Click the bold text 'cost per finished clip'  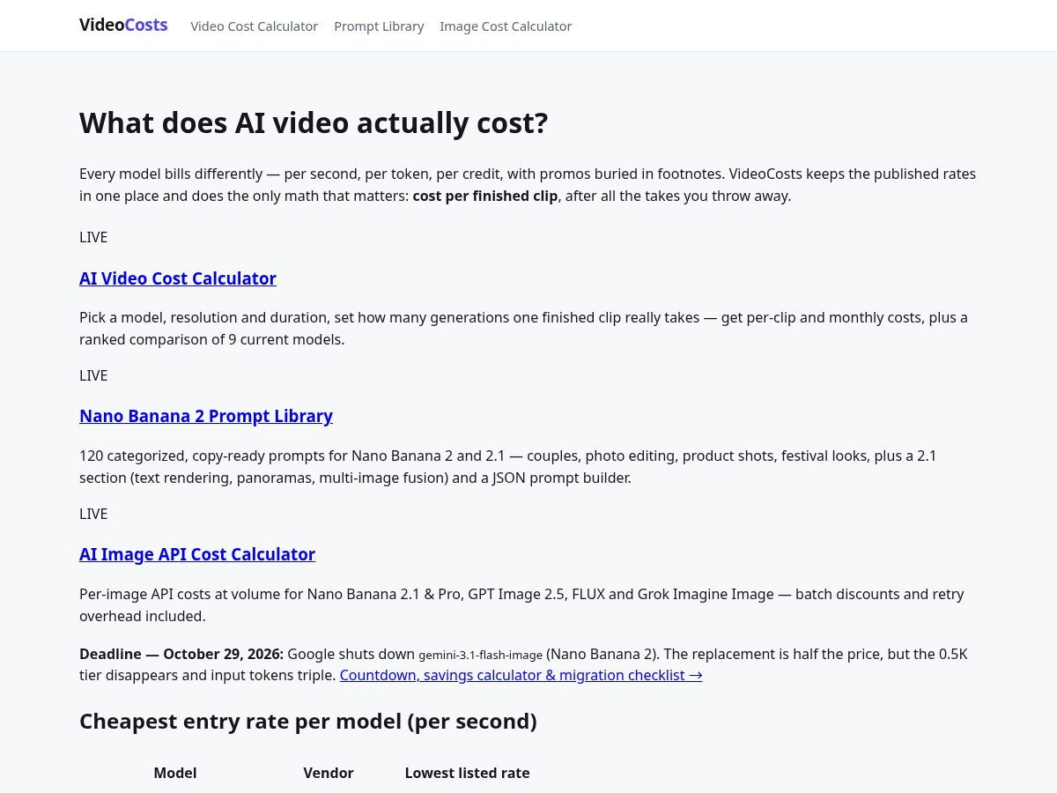(484, 196)
